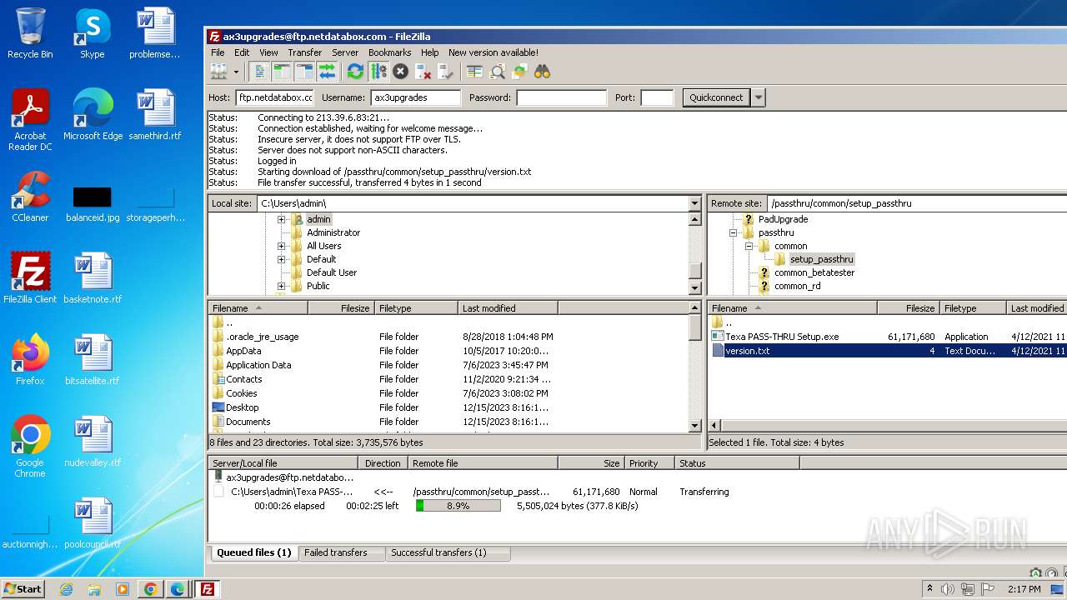Select the .oracle_jre_usage folder

(x=262, y=337)
